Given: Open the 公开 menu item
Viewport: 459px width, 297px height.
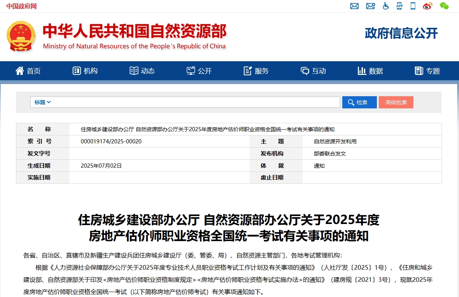Looking at the screenshot, I should [199, 71].
